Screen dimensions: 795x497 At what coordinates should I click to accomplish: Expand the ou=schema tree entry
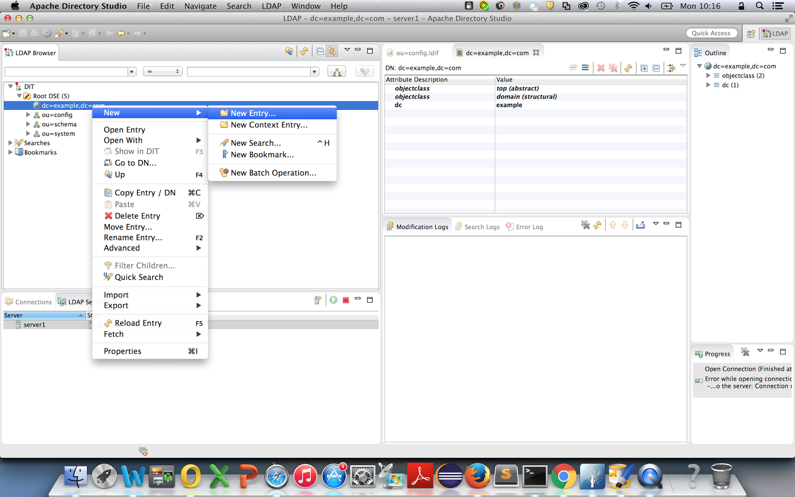coord(28,124)
